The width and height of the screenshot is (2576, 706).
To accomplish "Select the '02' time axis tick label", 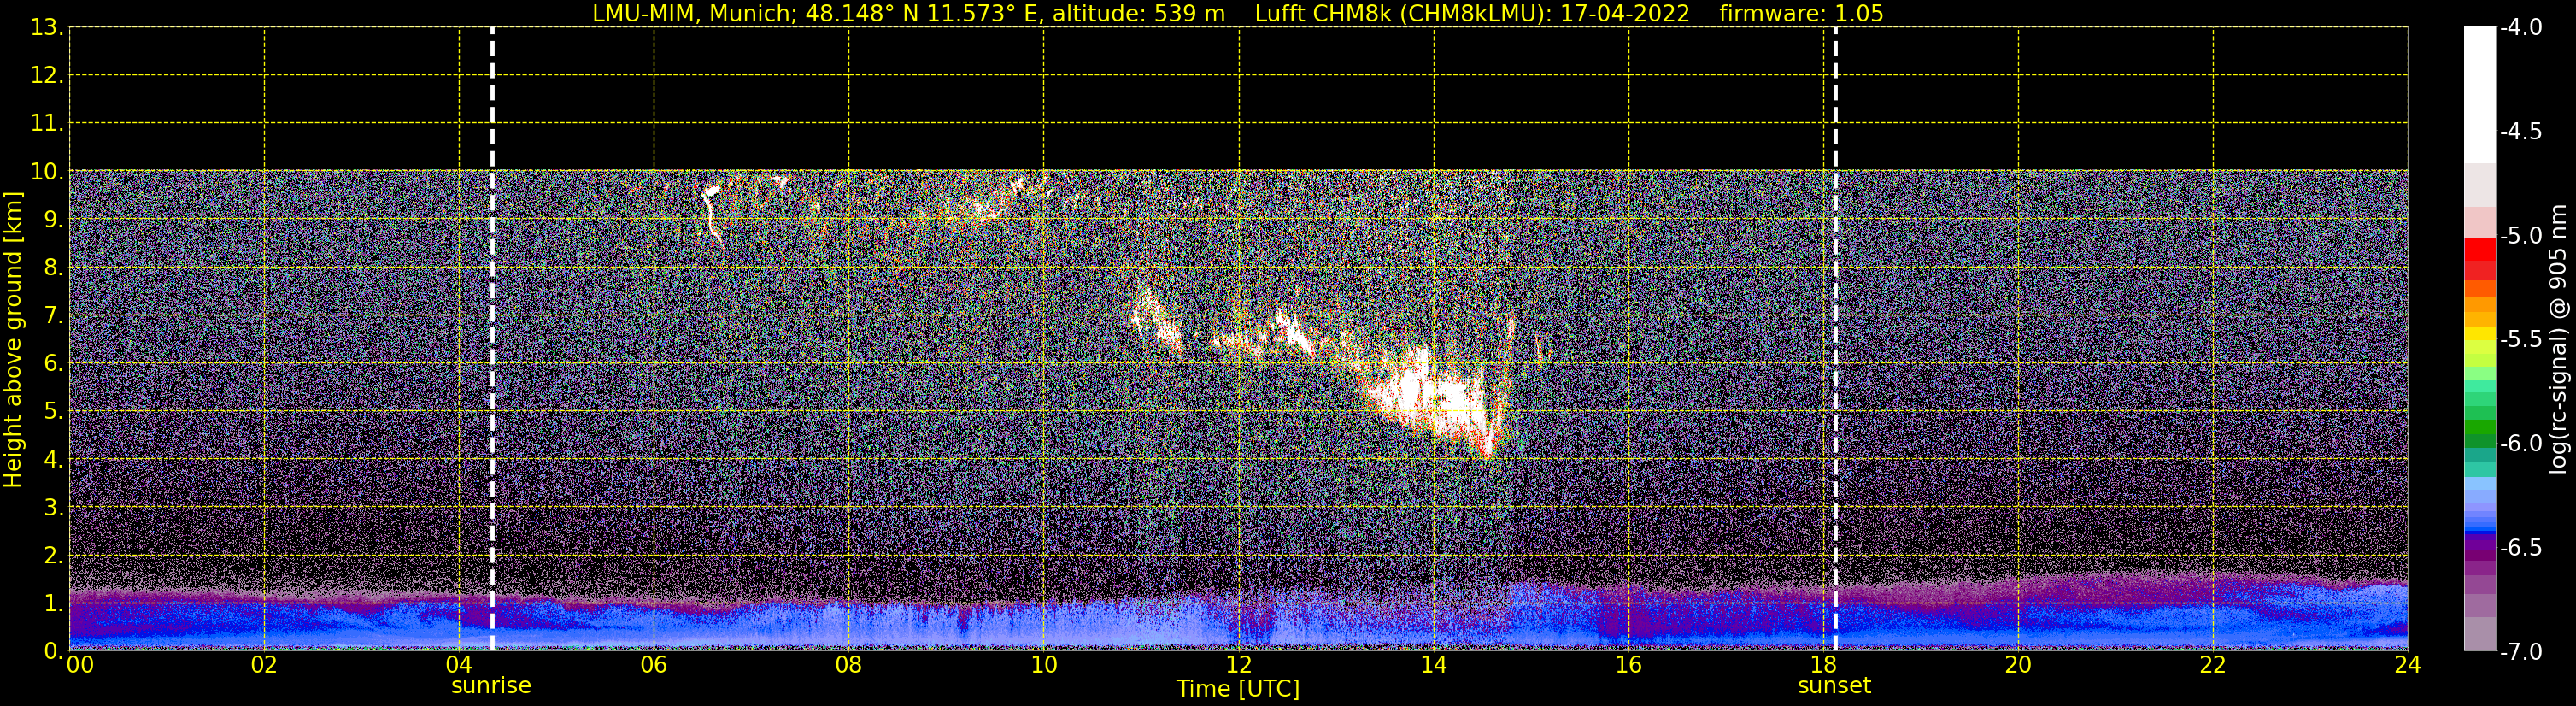I will coord(264,666).
